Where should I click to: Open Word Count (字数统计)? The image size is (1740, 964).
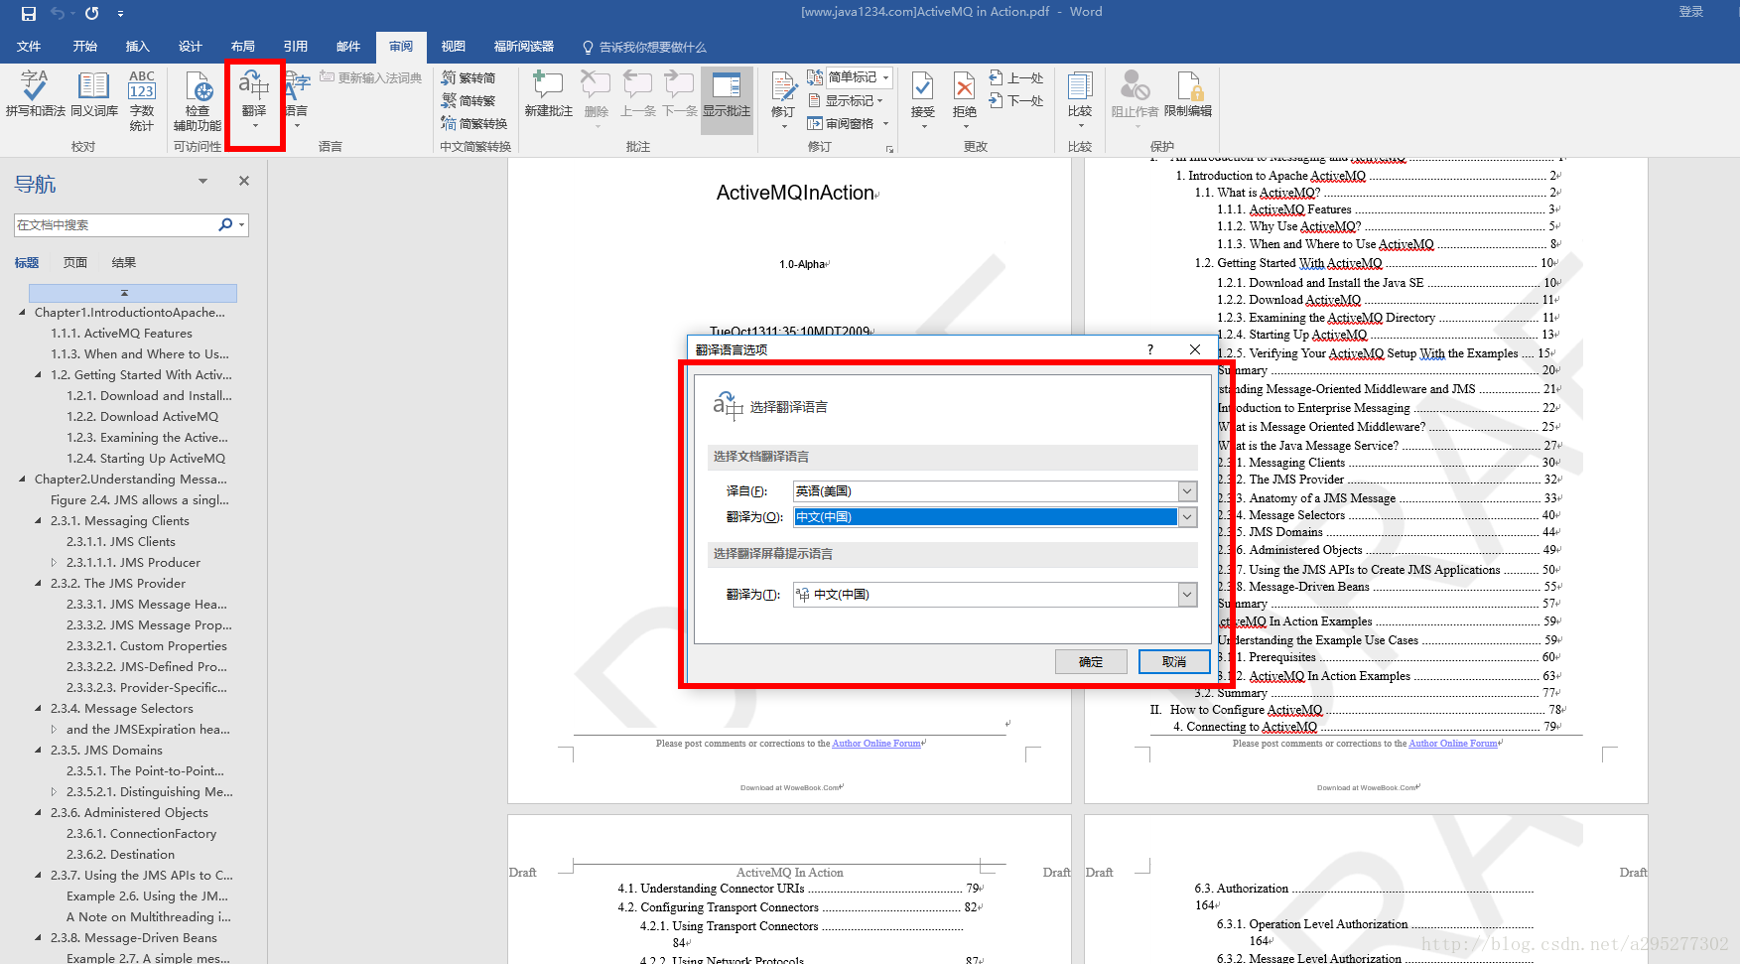point(142,100)
